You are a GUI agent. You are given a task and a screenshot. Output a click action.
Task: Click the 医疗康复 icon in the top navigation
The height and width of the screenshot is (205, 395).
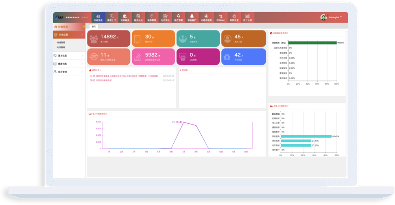coord(179,16)
